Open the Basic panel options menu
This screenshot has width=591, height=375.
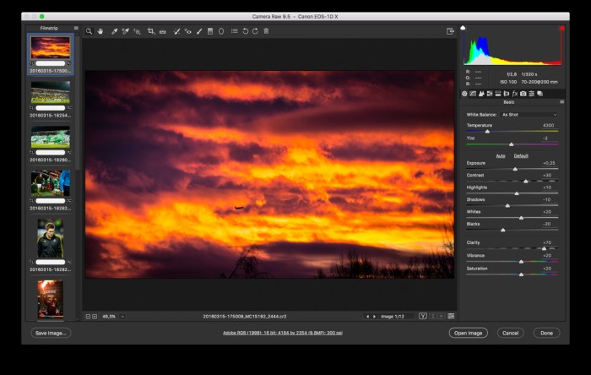(x=561, y=102)
